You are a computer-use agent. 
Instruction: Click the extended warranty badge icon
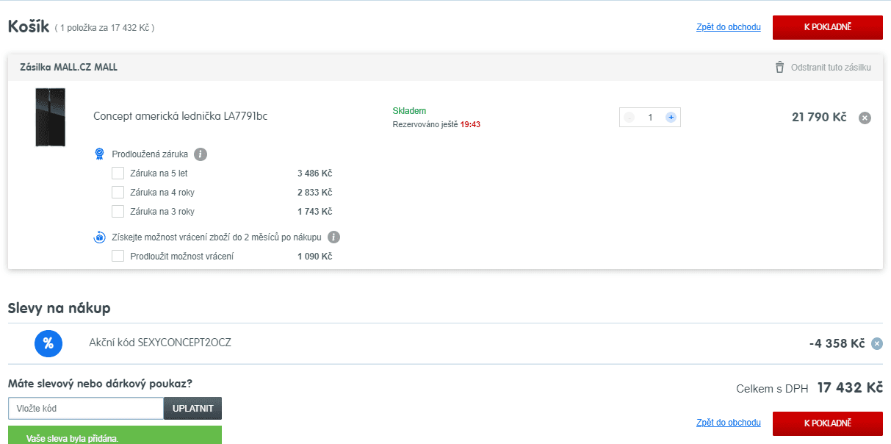point(99,154)
